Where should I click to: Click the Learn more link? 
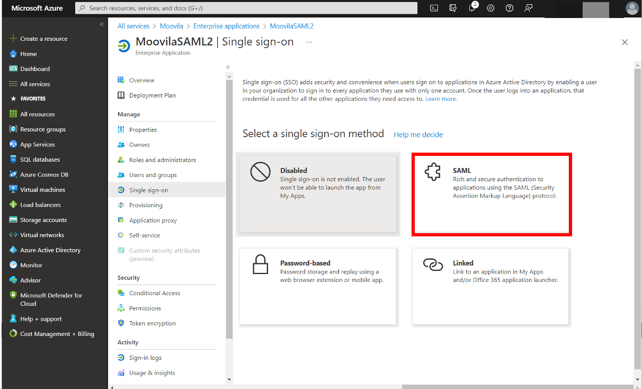[x=441, y=99]
